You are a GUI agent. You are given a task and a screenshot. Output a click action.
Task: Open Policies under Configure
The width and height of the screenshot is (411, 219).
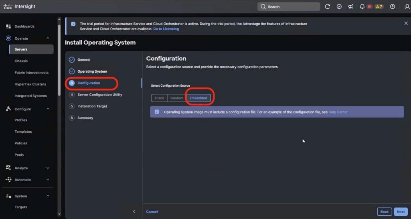tap(21, 143)
